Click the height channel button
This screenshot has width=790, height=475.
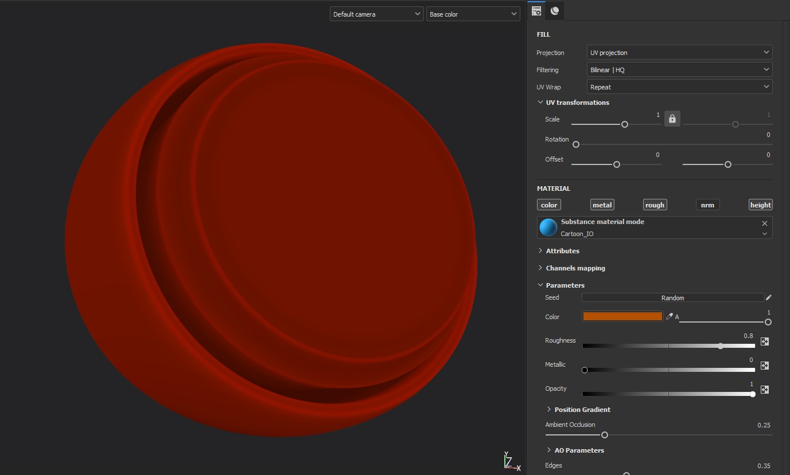pos(760,205)
